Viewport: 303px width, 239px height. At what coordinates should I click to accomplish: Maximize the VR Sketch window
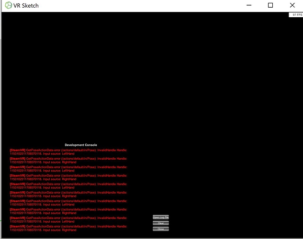(270, 6)
